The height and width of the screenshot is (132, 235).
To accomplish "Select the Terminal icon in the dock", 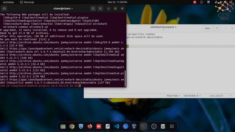I will click(x=144, y=126).
